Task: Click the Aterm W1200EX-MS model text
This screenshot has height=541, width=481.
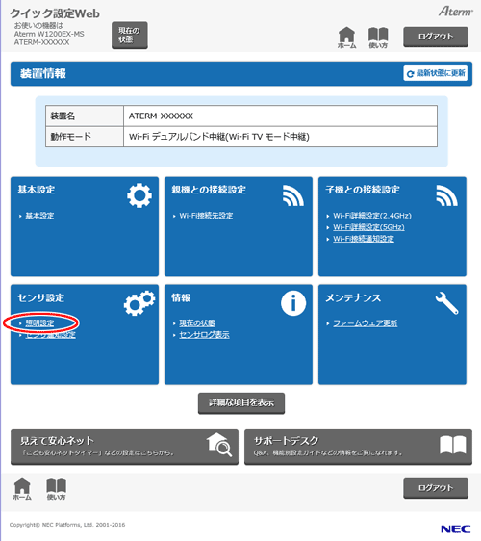Action: tap(49, 34)
